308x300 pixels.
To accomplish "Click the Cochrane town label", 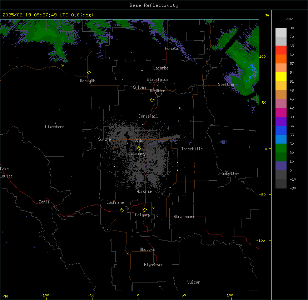I will coord(115,202).
